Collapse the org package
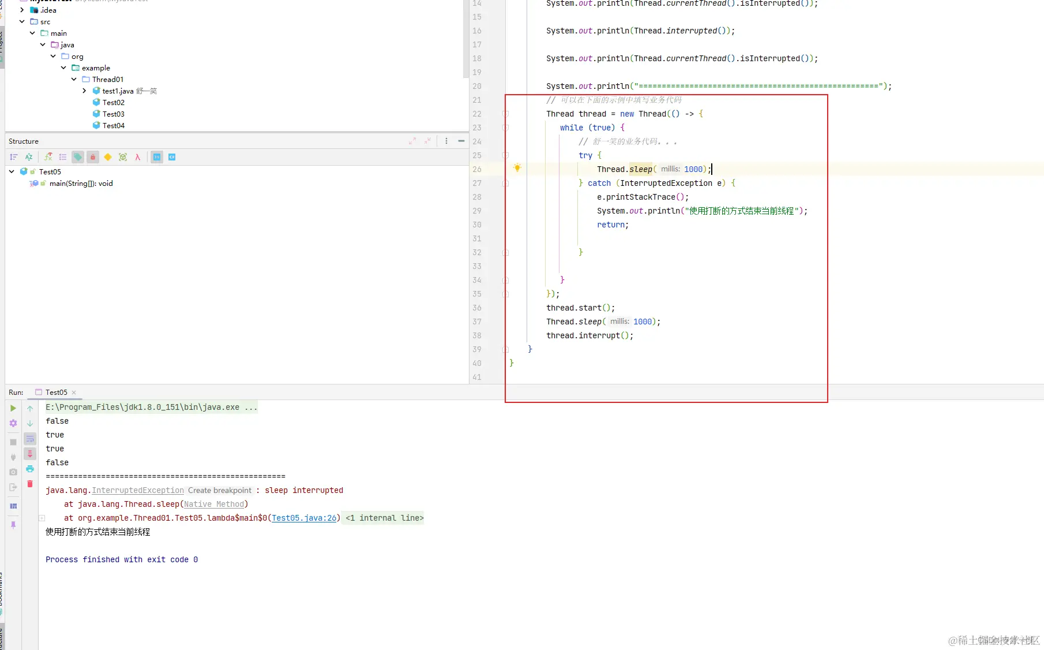This screenshot has width=1044, height=650. [53, 56]
